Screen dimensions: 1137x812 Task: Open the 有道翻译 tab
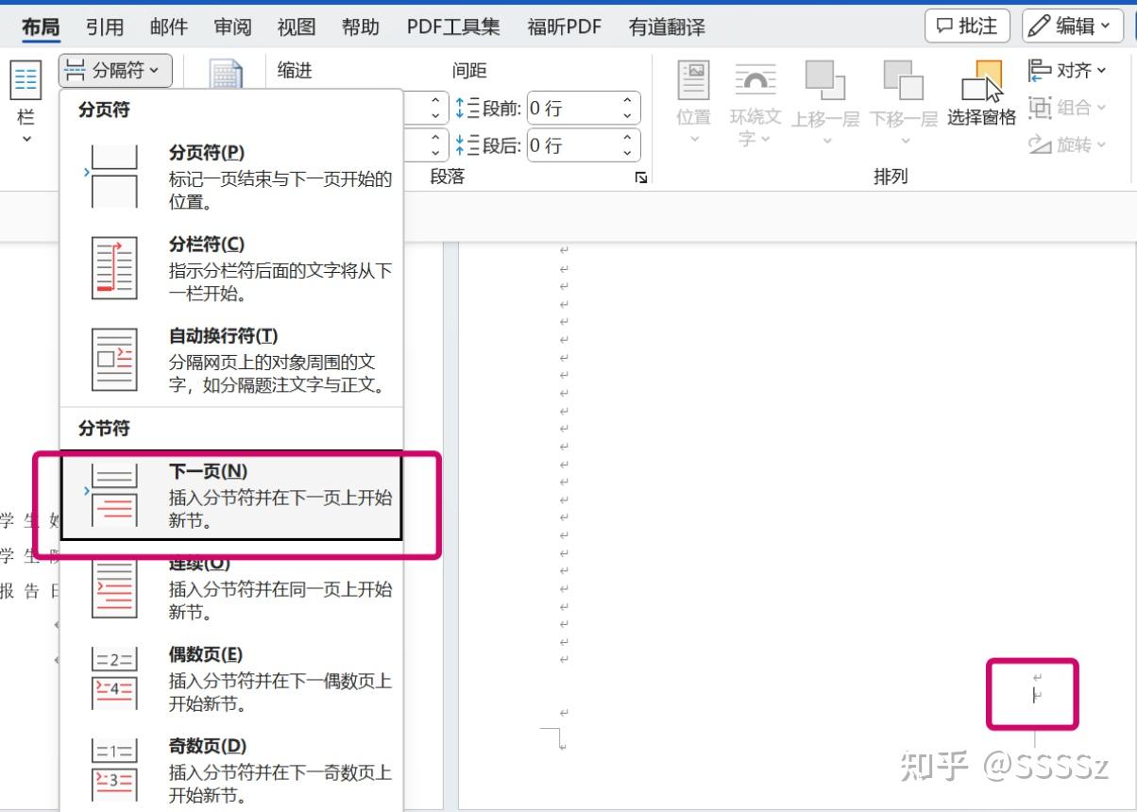[x=667, y=26]
